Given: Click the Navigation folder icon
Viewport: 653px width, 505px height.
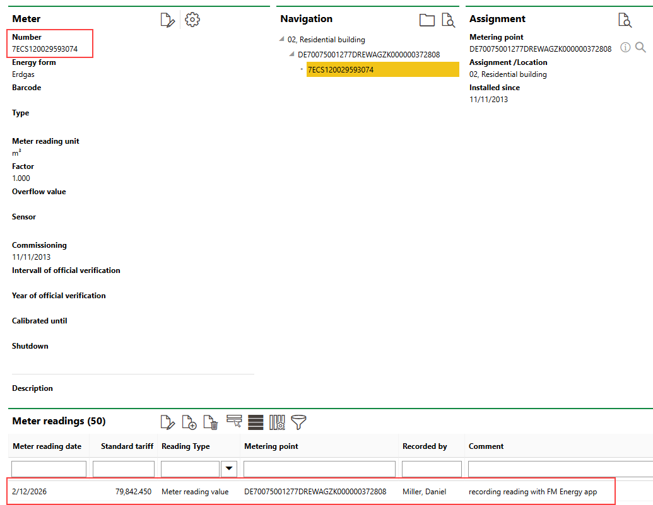Looking at the screenshot, I should coord(427,20).
